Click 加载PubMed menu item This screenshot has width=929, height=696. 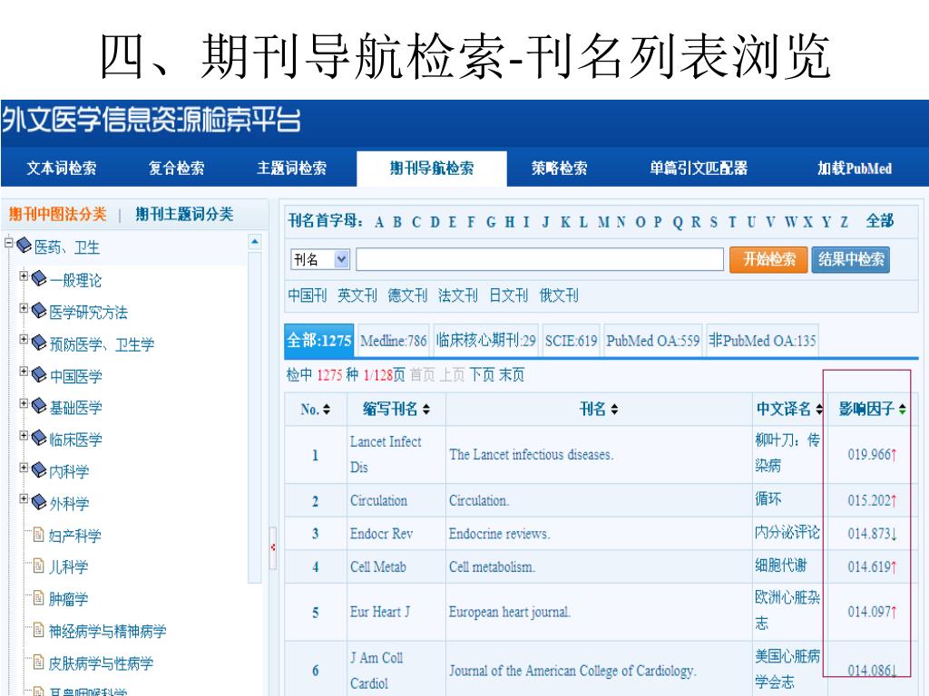pyautogui.click(x=855, y=168)
